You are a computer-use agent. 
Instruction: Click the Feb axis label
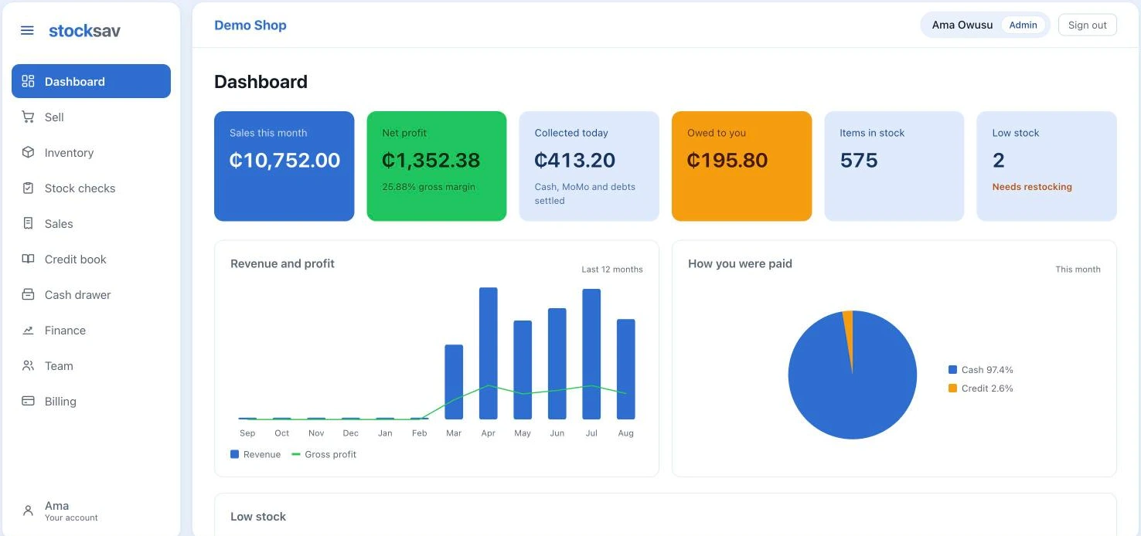(x=419, y=433)
